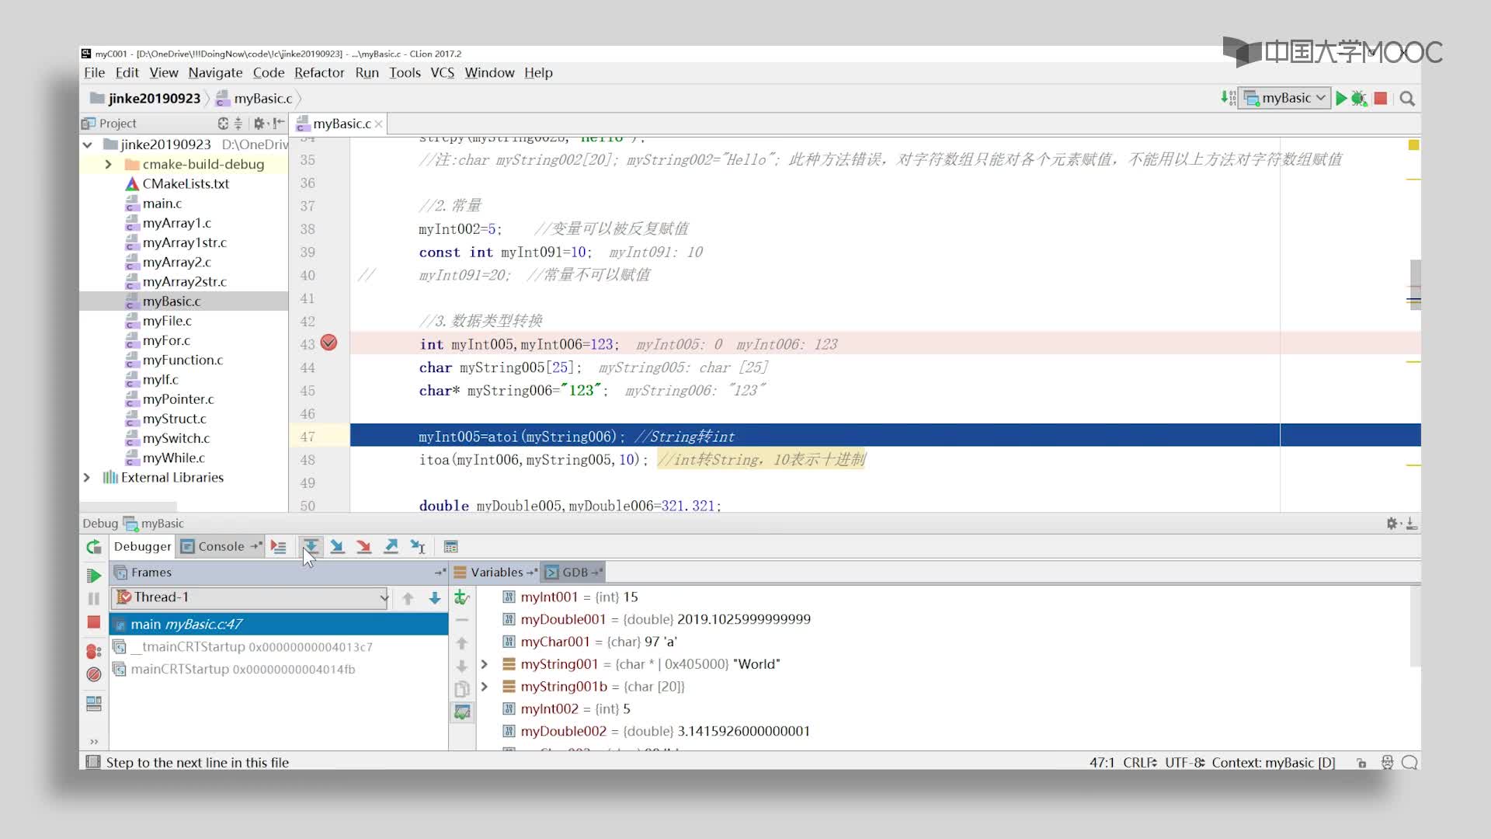
Task: Open File menu
Action: [95, 72]
